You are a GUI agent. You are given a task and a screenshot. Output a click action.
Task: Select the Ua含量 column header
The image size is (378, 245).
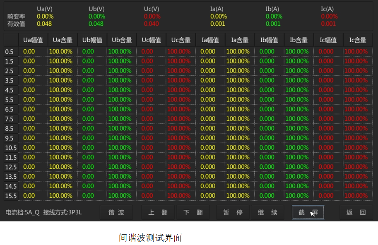point(63,40)
